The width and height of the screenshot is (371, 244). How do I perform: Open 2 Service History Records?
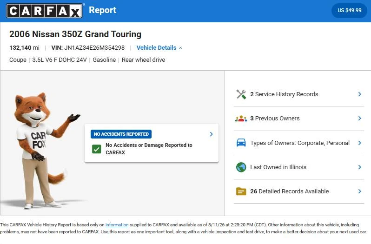(299, 94)
